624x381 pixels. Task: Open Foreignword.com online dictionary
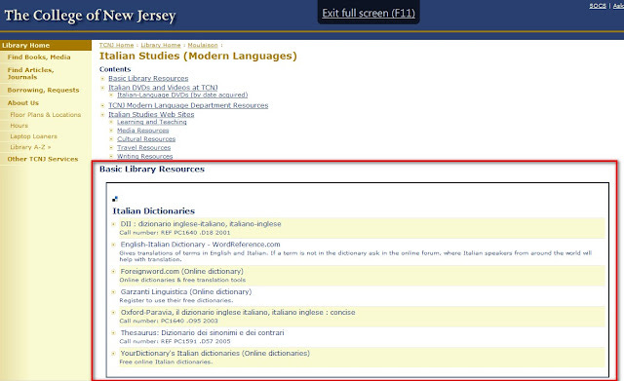[x=182, y=272]
